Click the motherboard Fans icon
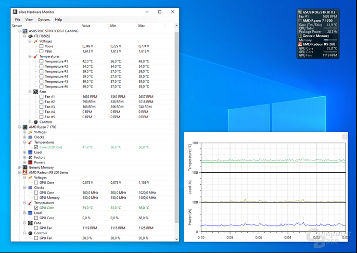The image size is (357, 253). click(x=36, y=92)
